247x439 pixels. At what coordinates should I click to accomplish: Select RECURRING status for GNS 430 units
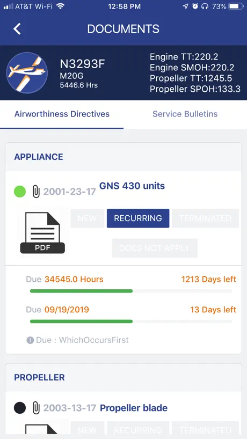point(138,218)
